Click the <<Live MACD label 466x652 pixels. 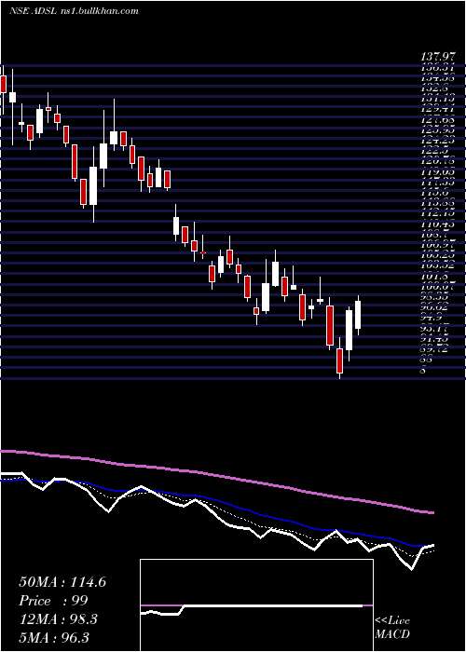[392, 628]
